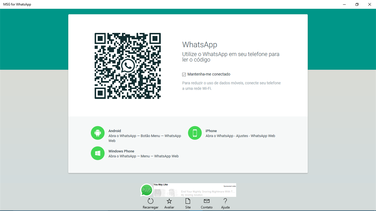Viewport: 376px width, 211px height.
Task: Click the Contato envelope icon
Action: 207,203
